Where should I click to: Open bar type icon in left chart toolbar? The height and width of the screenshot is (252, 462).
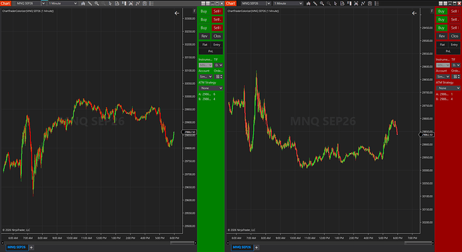click(x=84, y=3)
